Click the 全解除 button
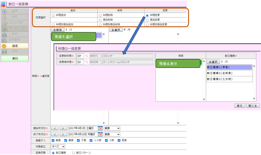The width and height of the screenshot is (261, 155). [x=57, y=30]
